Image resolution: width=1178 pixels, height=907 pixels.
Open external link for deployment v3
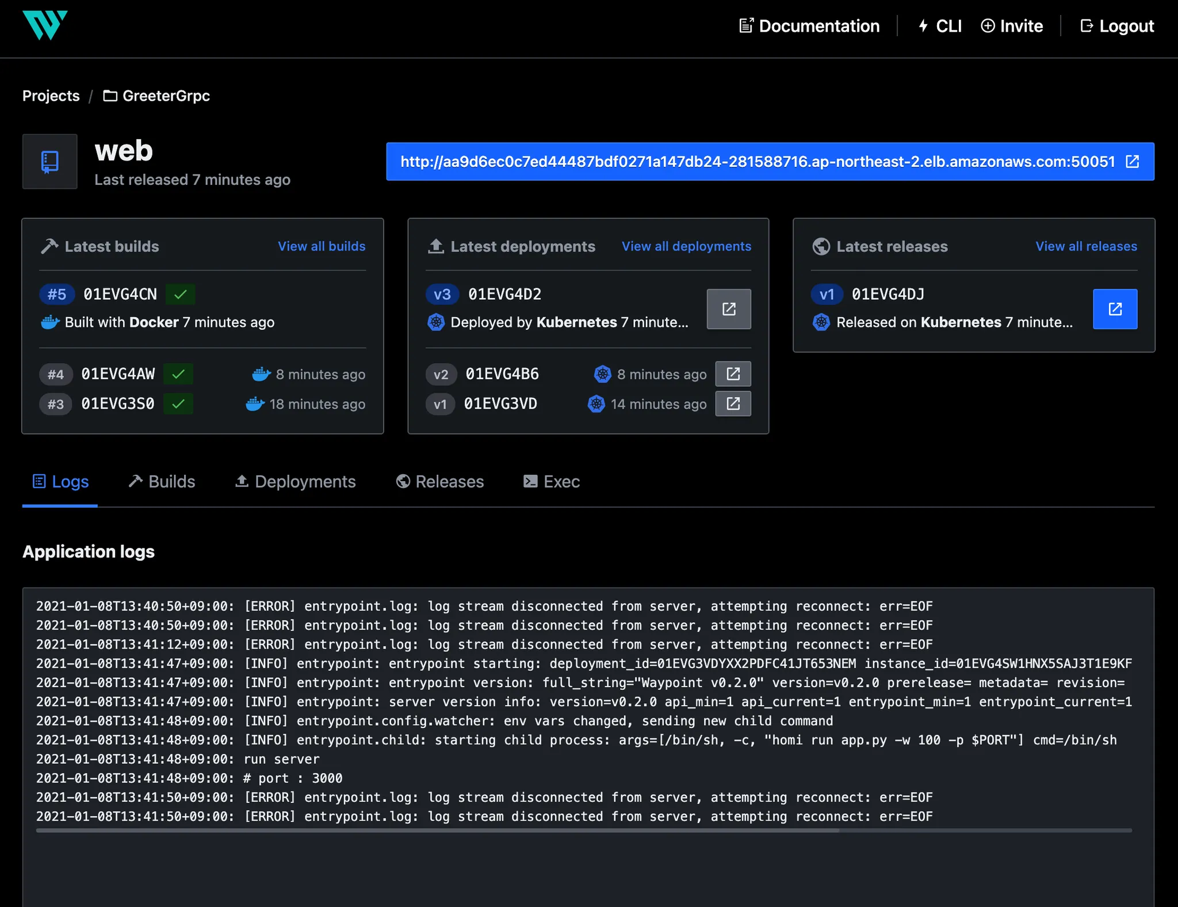728,309
